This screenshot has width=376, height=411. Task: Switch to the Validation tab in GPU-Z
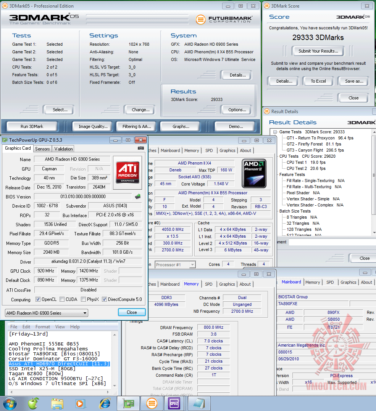tap(63, 149)
